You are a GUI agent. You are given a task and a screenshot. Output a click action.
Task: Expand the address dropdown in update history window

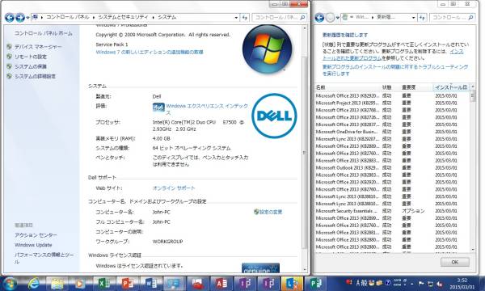(414, 18)
